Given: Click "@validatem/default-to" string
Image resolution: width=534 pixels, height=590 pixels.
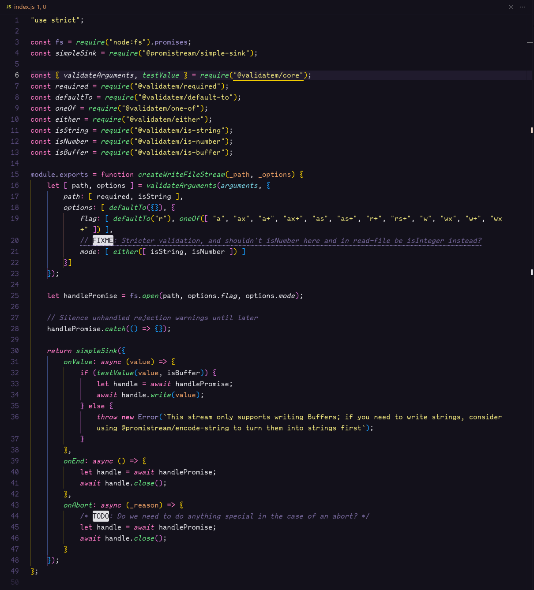Looking at the screenshot, I should 185,97.
